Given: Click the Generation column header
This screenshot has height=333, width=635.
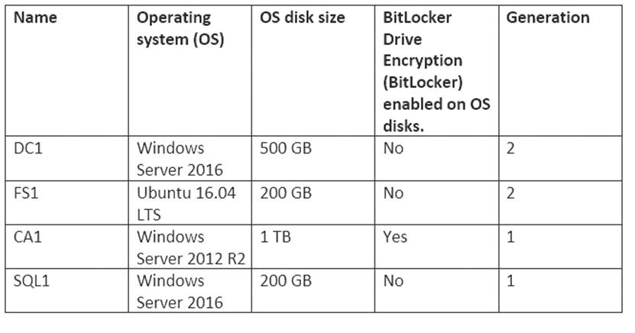Looking at the screenshot, I should pyautogui.click(x=548, y=18).
